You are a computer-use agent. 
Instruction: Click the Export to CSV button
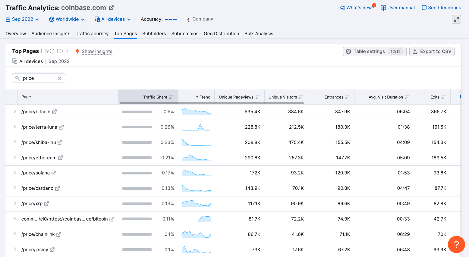tap(432, 52)
